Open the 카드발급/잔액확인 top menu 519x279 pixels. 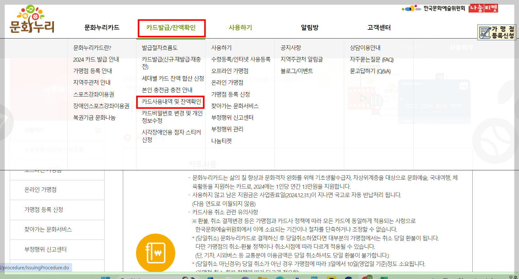click(x=171, y=28)
